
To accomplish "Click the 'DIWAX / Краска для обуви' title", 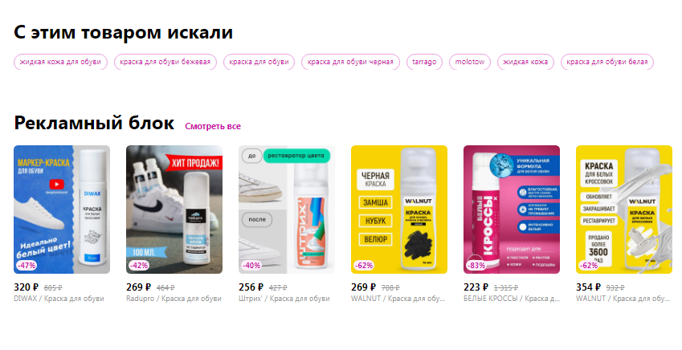I will pyautogui.click(x=59, y=299).
